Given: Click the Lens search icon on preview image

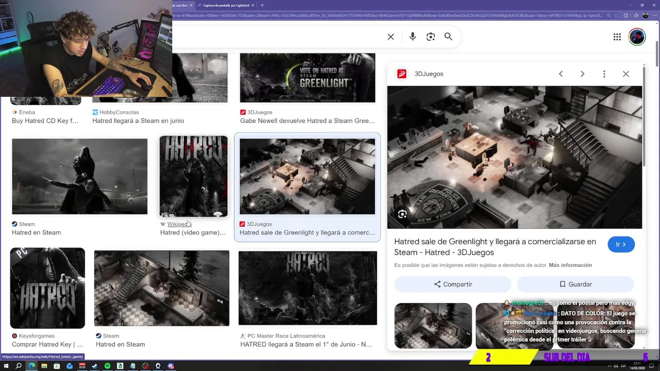Looking at the screenshot, I should tap(402, 214).
